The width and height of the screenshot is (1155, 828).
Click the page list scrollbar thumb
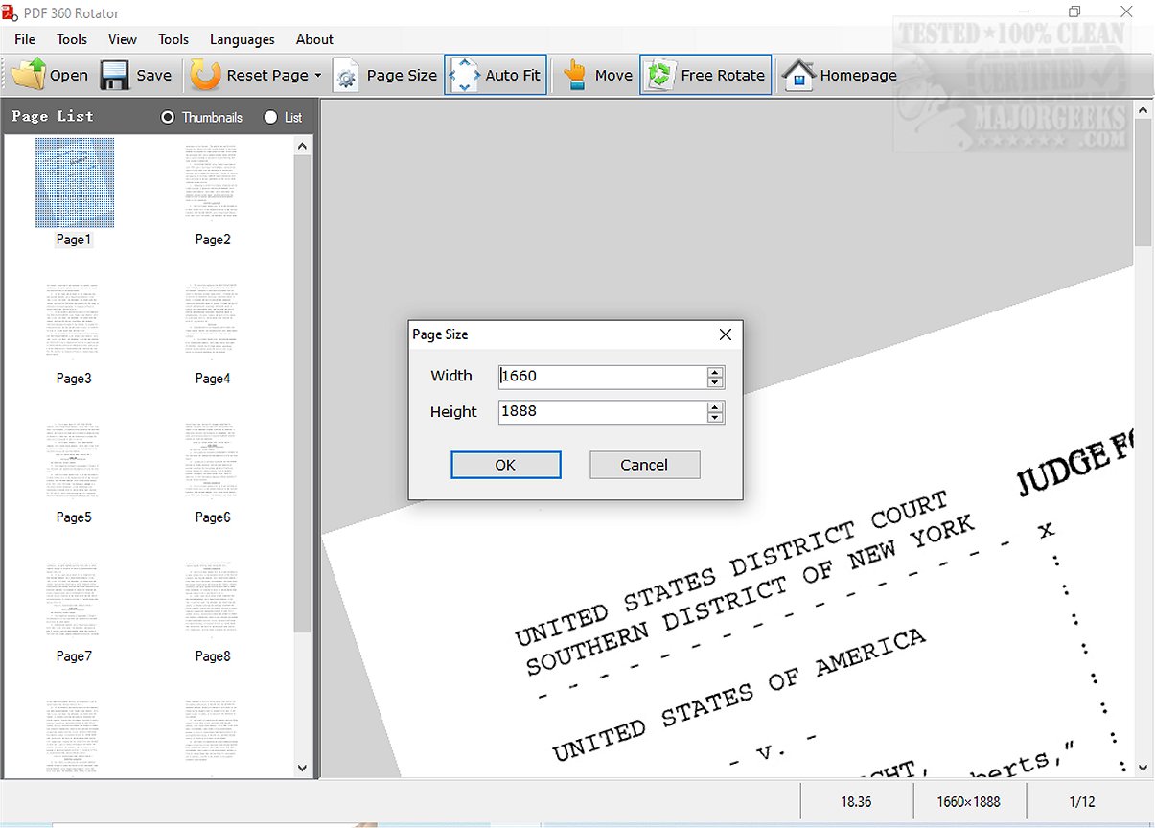[x=302, y=393]
